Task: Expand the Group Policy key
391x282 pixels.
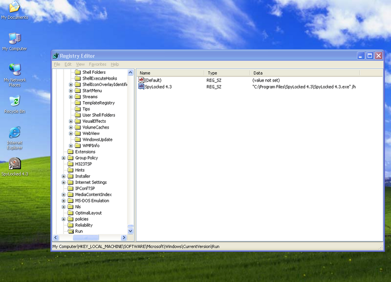Action: coord(64,158)
